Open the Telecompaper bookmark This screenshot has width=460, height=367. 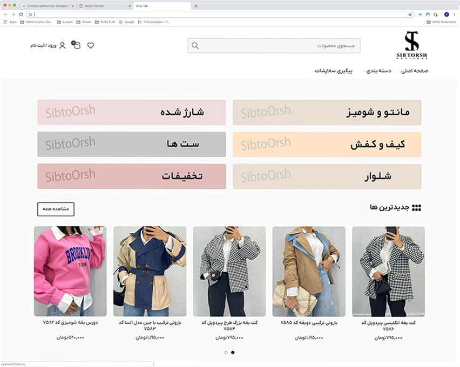point(154,22)
